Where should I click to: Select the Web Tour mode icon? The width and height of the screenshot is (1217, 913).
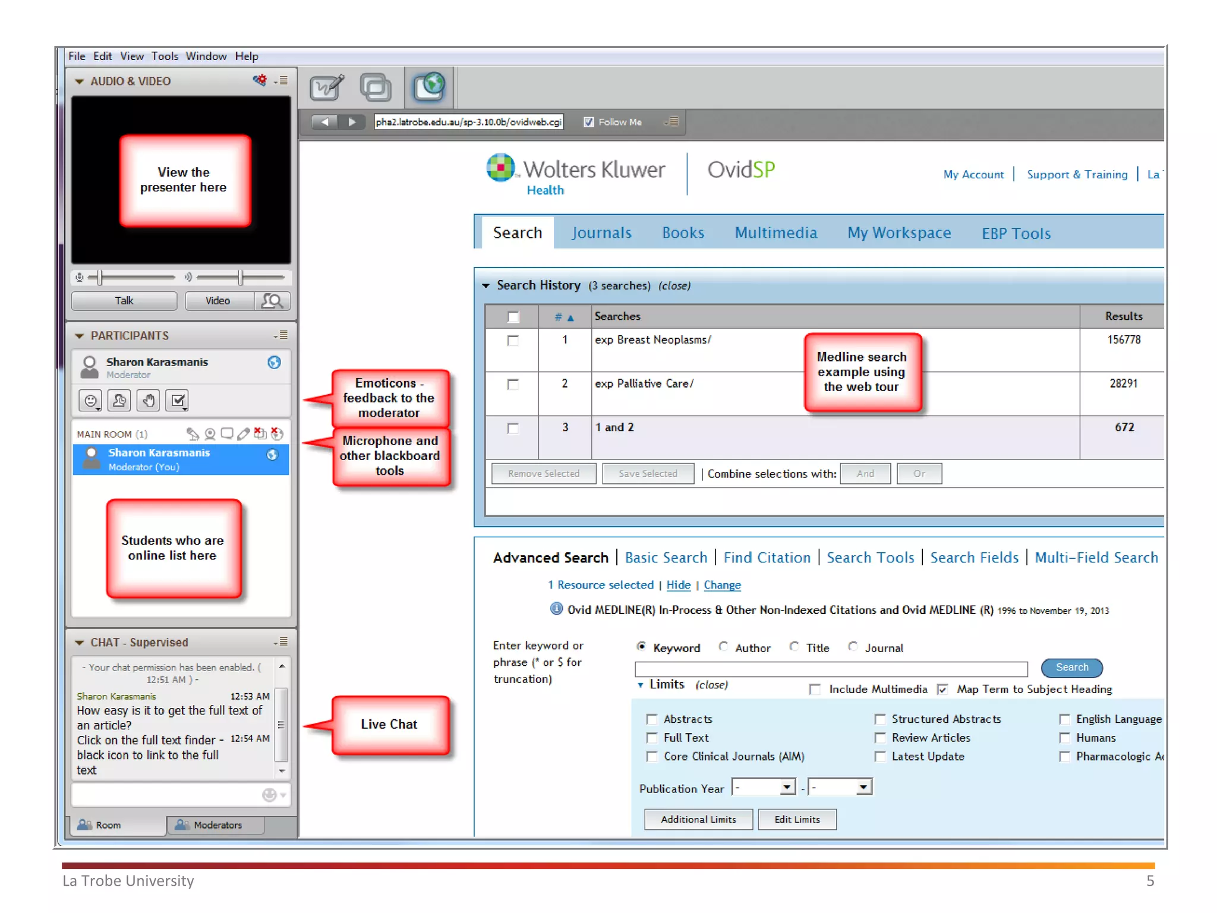tap(430, 87)
